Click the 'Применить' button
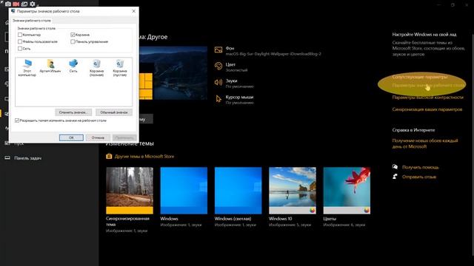 [x=124, y=137]
